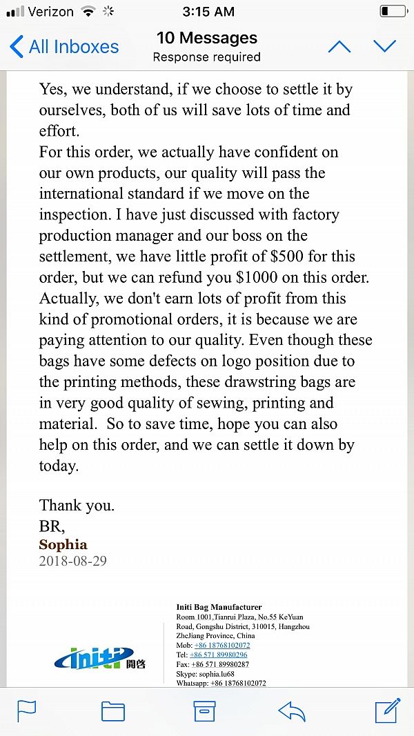
Task: Tap the Sophia signature name
Action: (63, 544)
